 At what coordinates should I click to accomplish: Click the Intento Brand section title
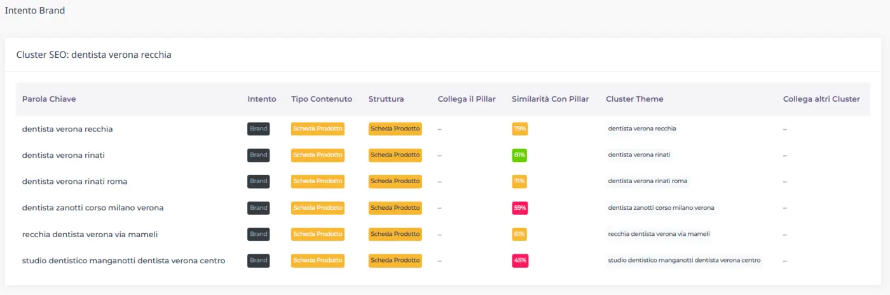pos(34,11)
